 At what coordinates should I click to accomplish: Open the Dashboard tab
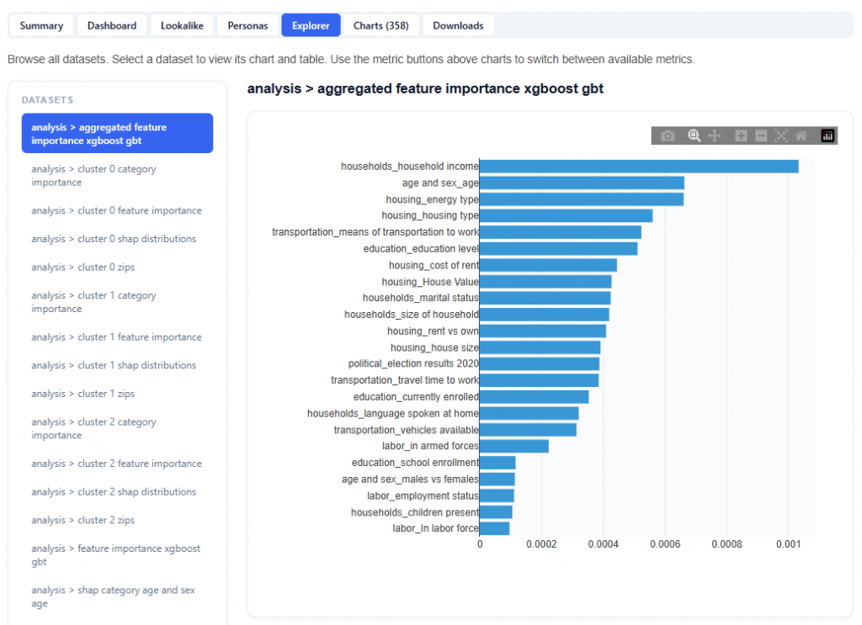click(112, 25)
